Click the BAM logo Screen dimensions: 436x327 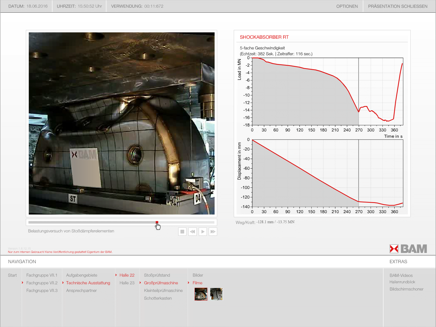[x=408, y=249]
